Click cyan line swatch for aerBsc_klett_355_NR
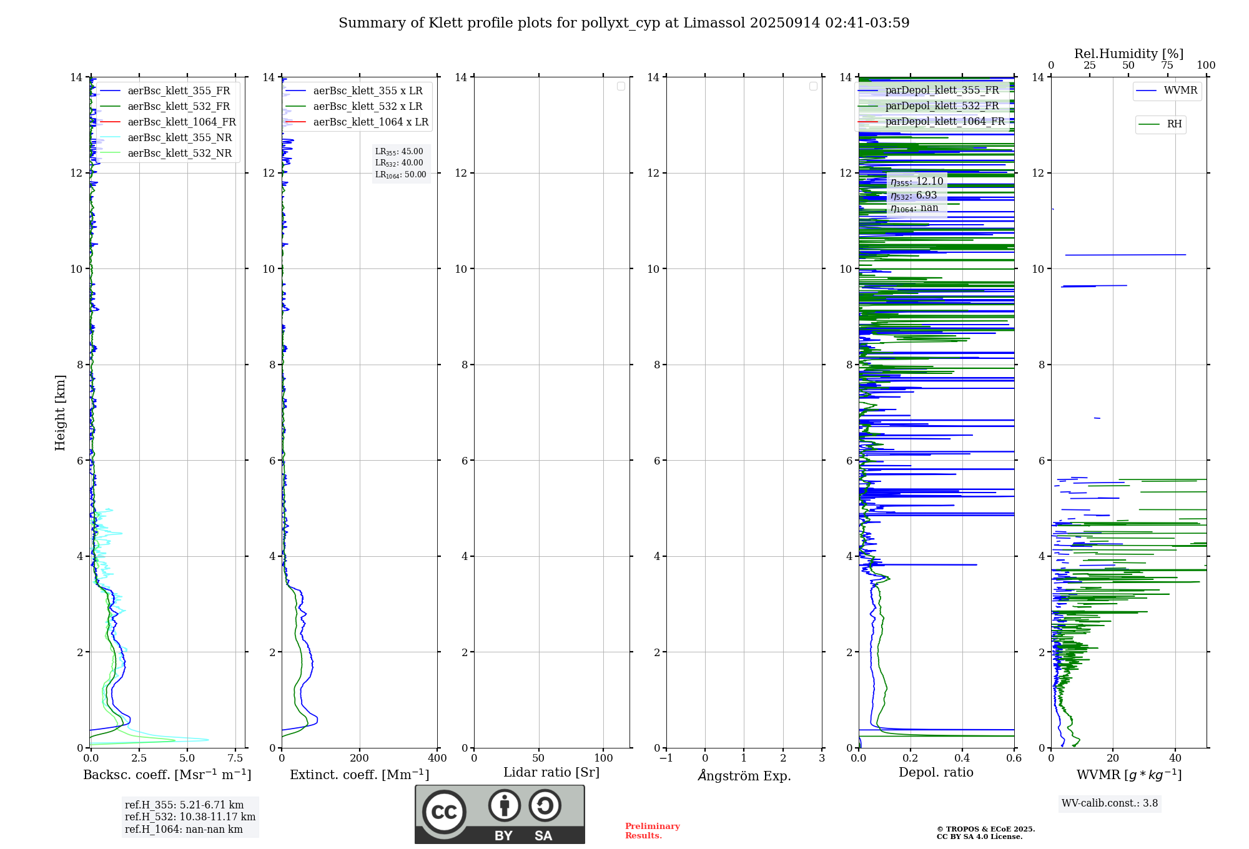Viewport: 1249px width, 849px height. pos(110,138)
